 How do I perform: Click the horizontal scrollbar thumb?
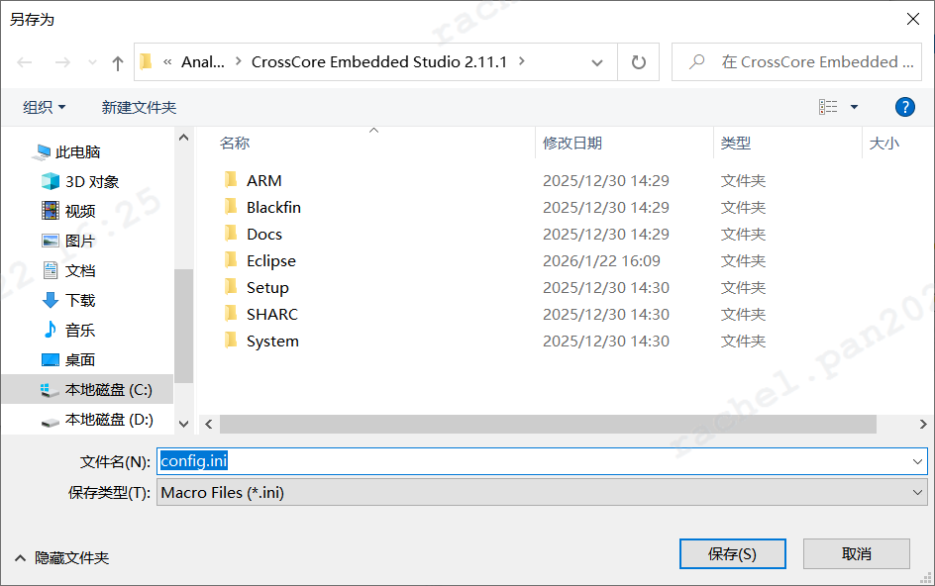click(548, 424)
